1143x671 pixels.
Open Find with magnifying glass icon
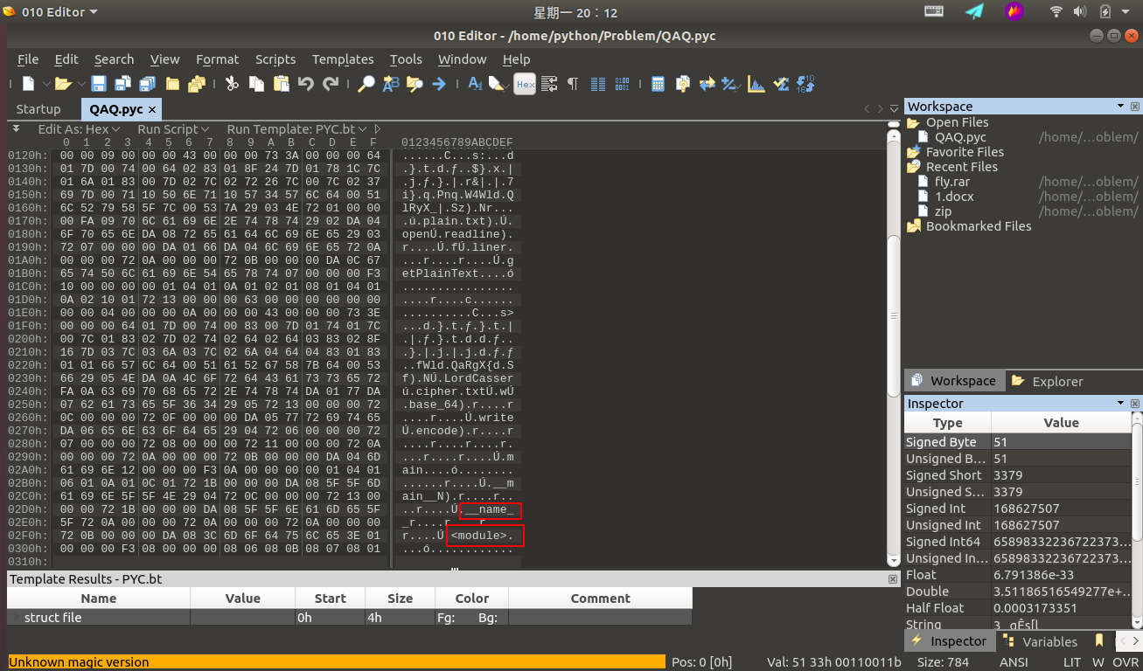pyautogui.click(x=366, y=84)
